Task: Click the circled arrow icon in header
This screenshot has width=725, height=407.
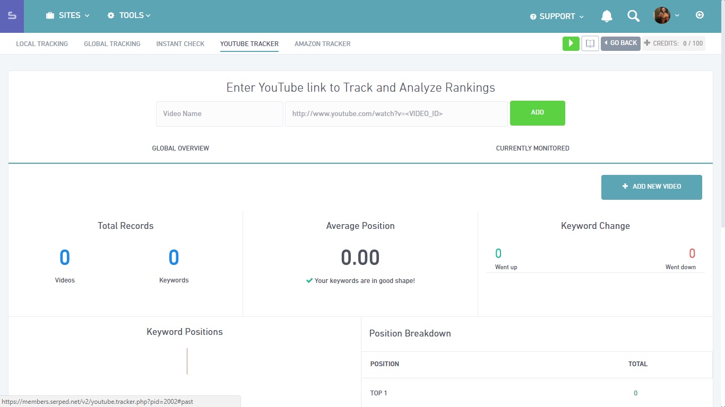Action: click(x=700, y=15)
